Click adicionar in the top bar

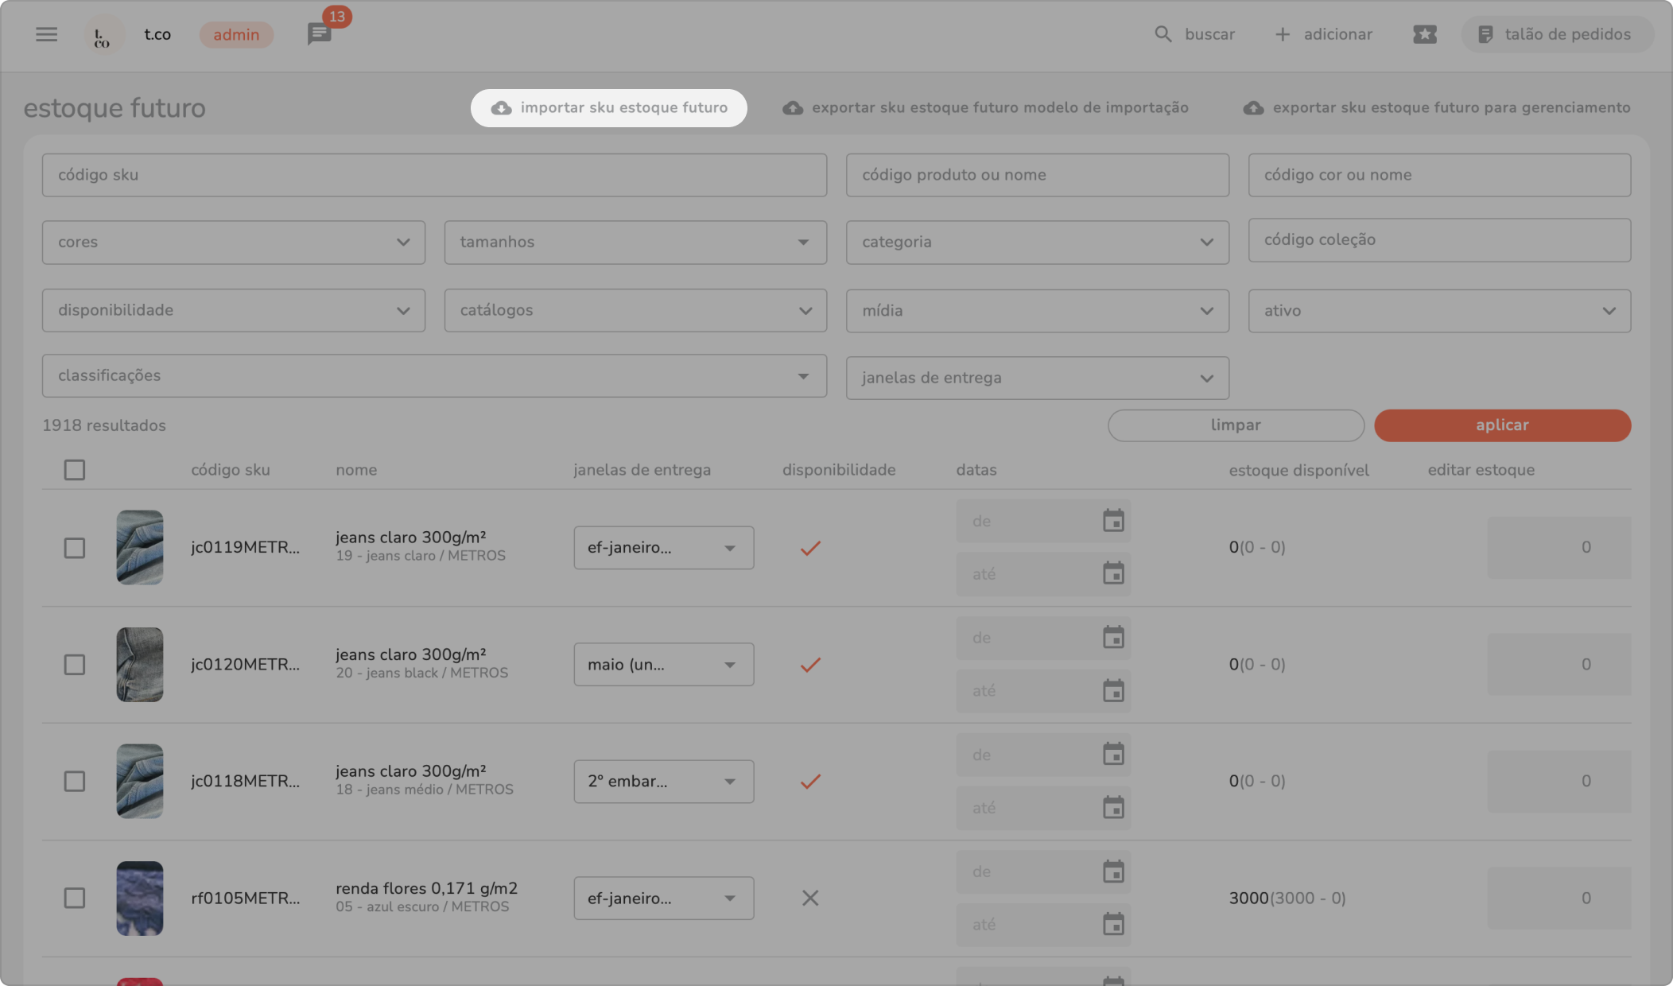click(x=1324, y=34)
